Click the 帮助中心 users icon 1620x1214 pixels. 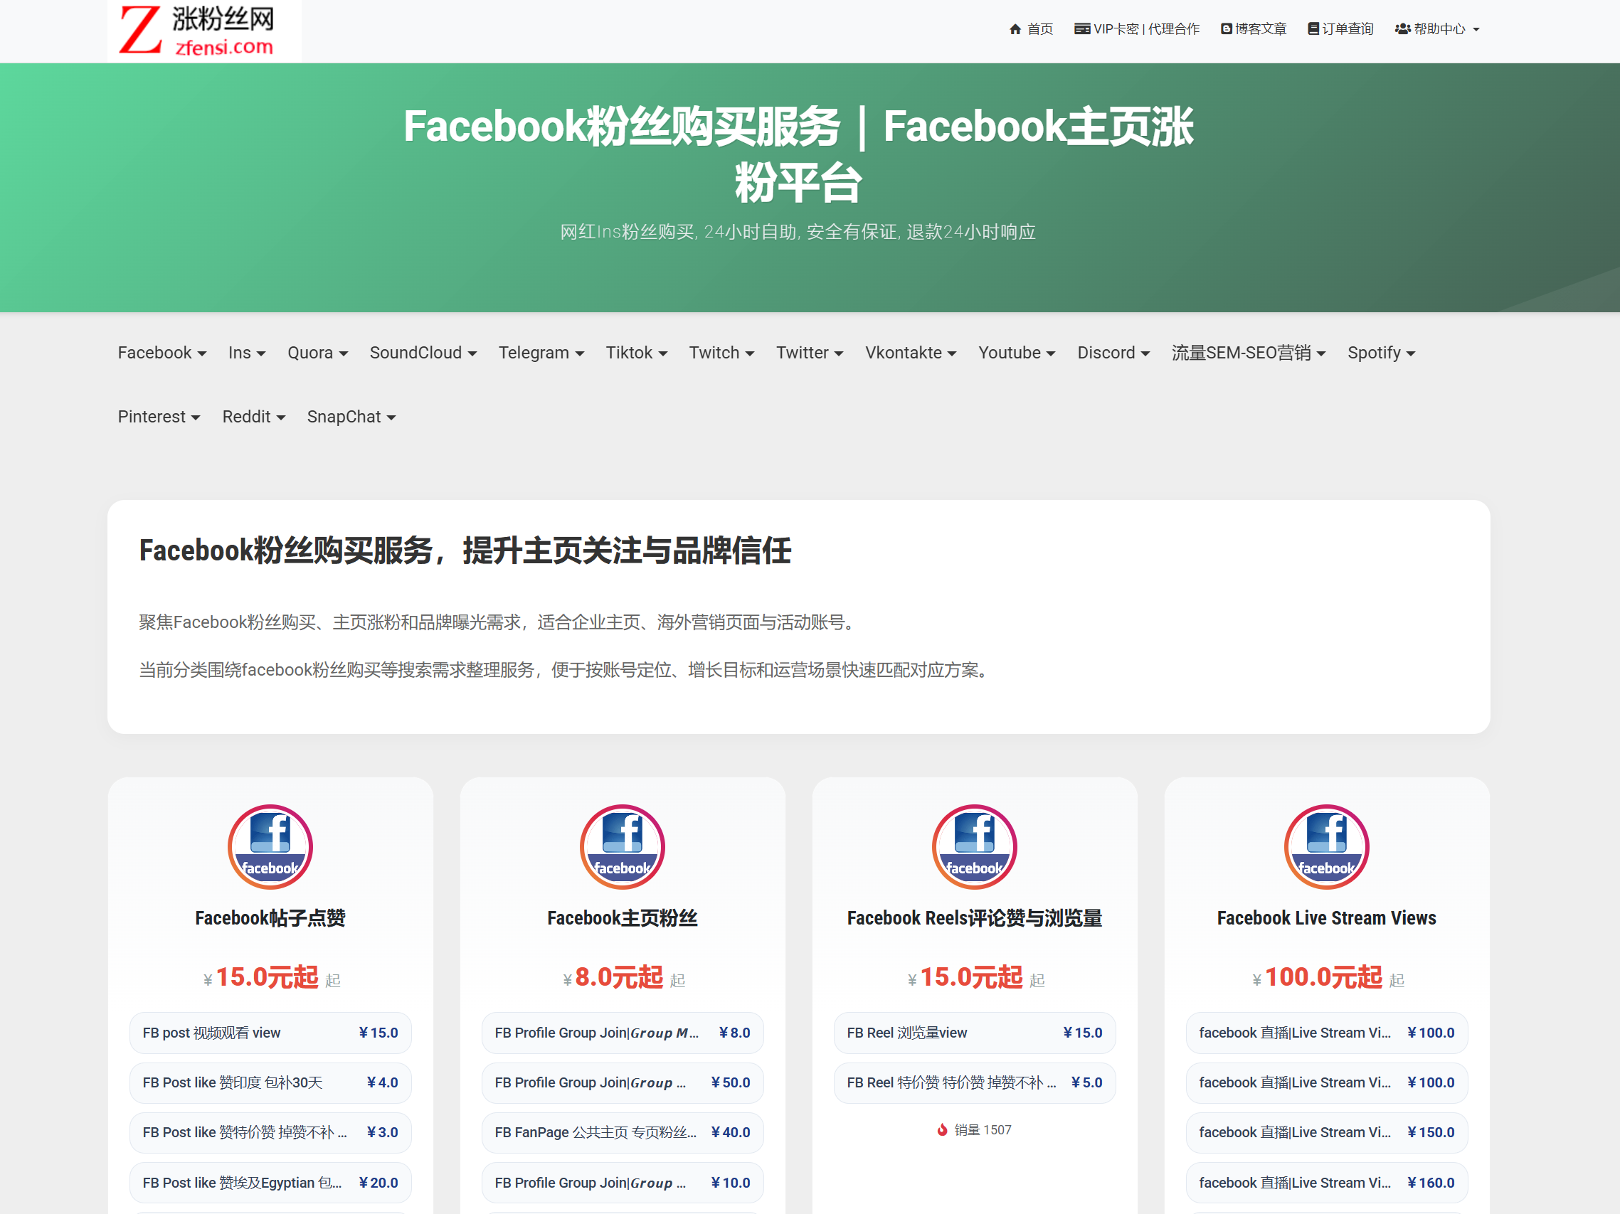1402,29
